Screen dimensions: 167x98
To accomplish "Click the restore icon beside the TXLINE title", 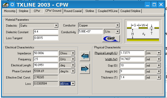I will tap(12, 4).
